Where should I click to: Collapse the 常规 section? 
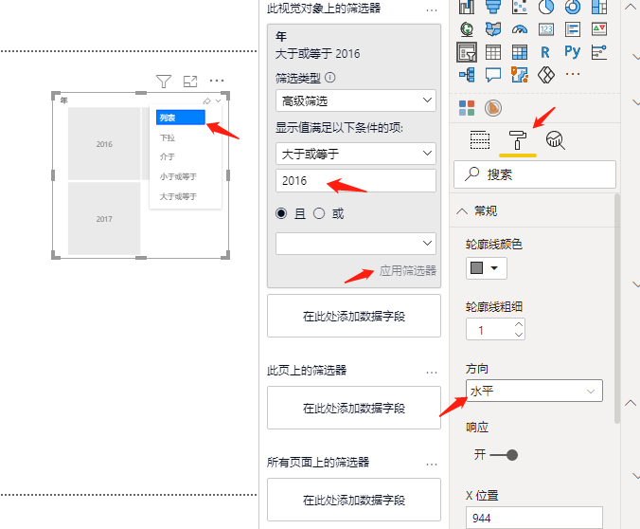pos(464,210)
